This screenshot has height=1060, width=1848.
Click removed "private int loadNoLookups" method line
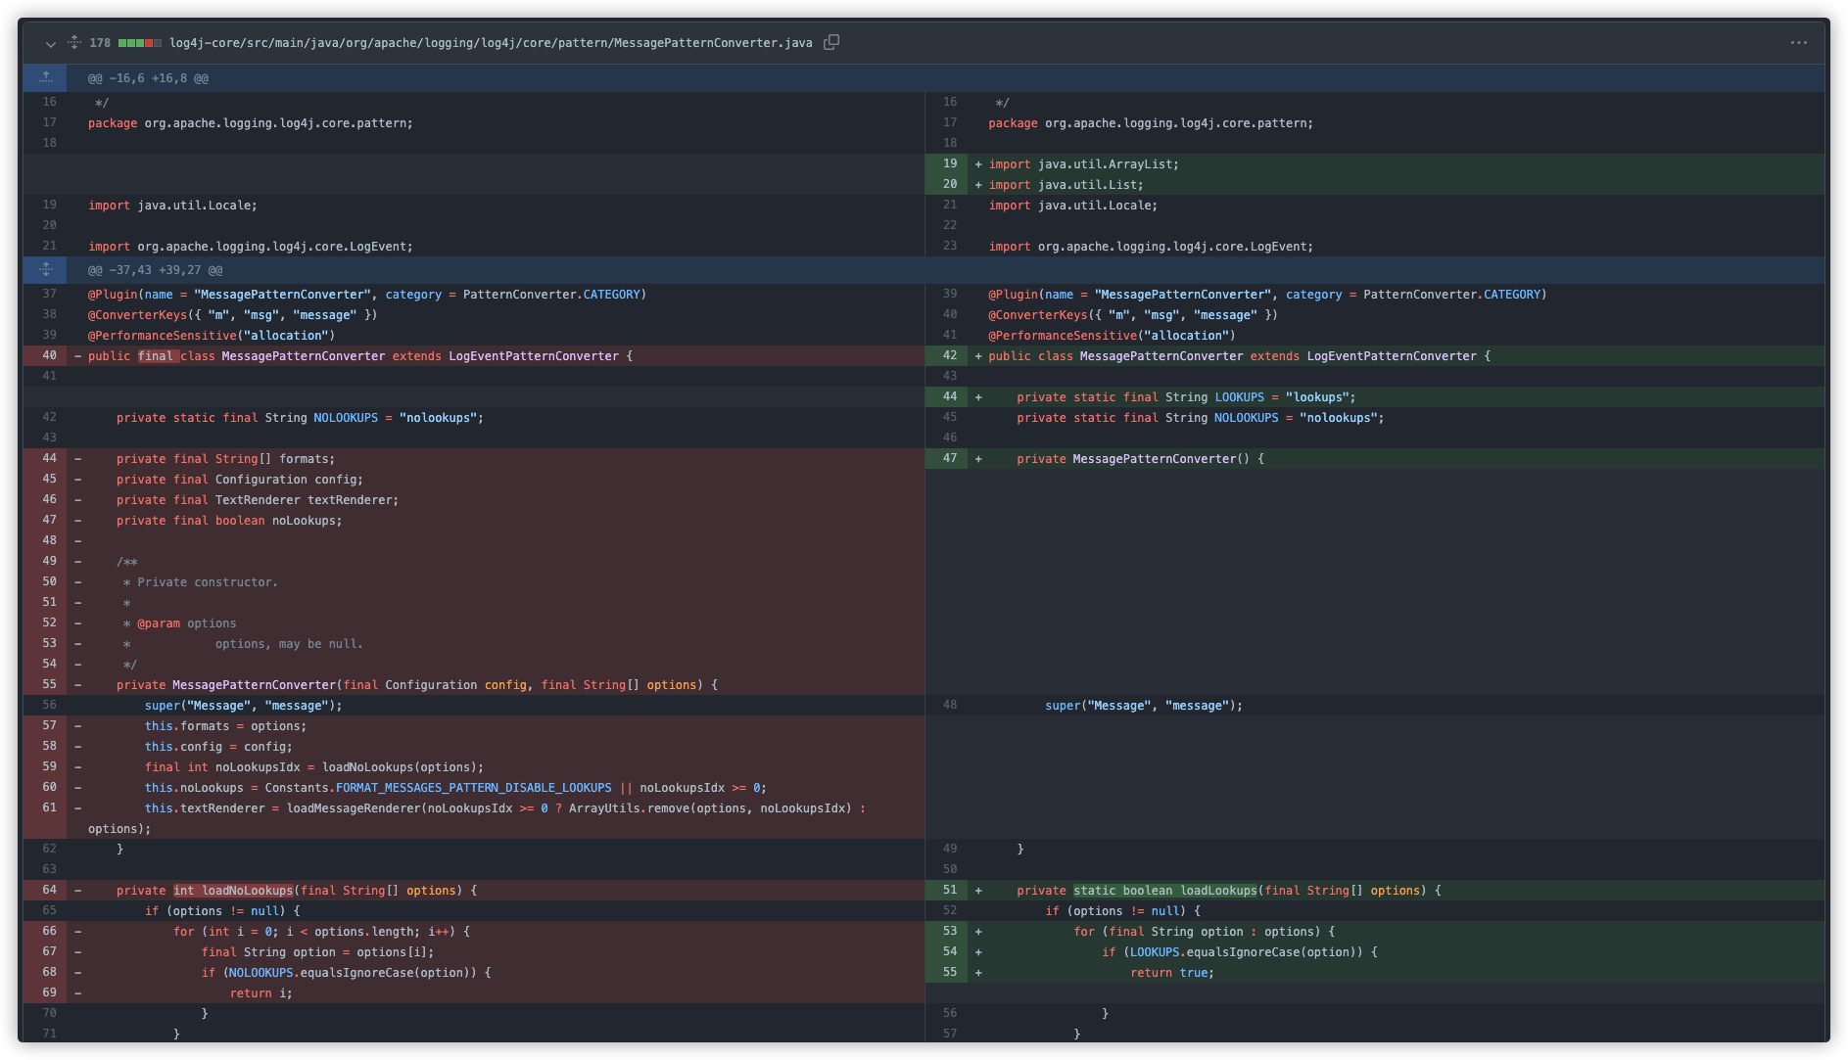click(297, 891)
